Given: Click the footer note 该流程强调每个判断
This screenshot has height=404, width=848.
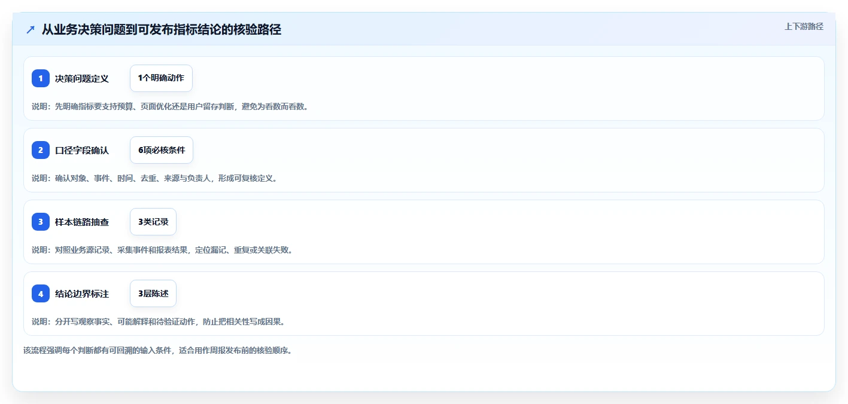Looking at the screenshot, I should [157, 350].
